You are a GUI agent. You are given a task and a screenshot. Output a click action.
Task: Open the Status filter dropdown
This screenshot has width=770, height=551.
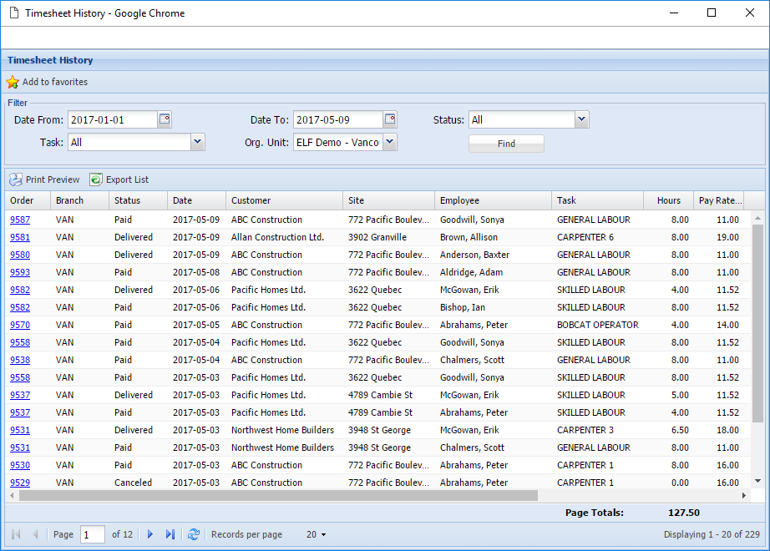(x=581, y=119)
